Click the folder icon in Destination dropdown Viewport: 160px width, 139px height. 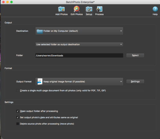point(40,31)
